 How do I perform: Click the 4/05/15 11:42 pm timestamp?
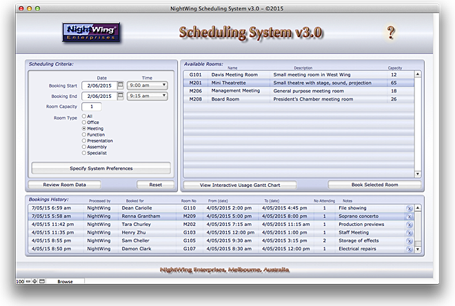[x=52, y=224]
